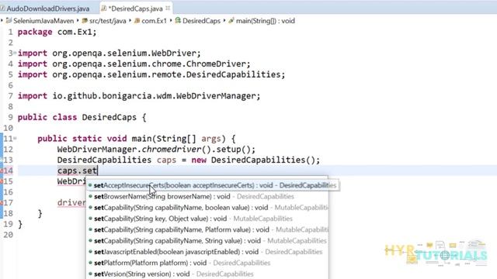Click the WebDriver import on line 3
Viewport: 497px width, 279px height.
point(109,53)
